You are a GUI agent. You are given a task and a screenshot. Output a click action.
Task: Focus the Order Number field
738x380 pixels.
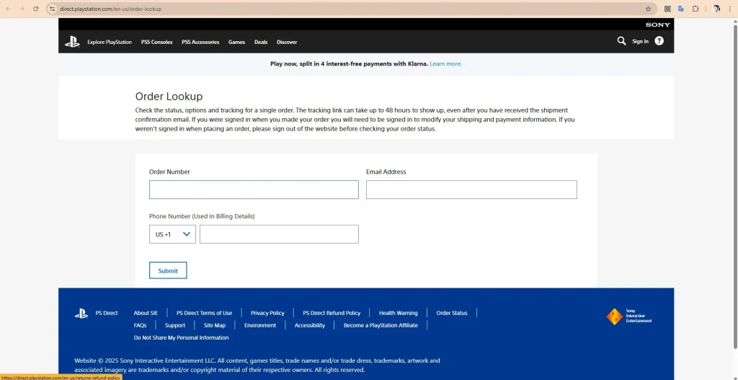coord(254,190)
